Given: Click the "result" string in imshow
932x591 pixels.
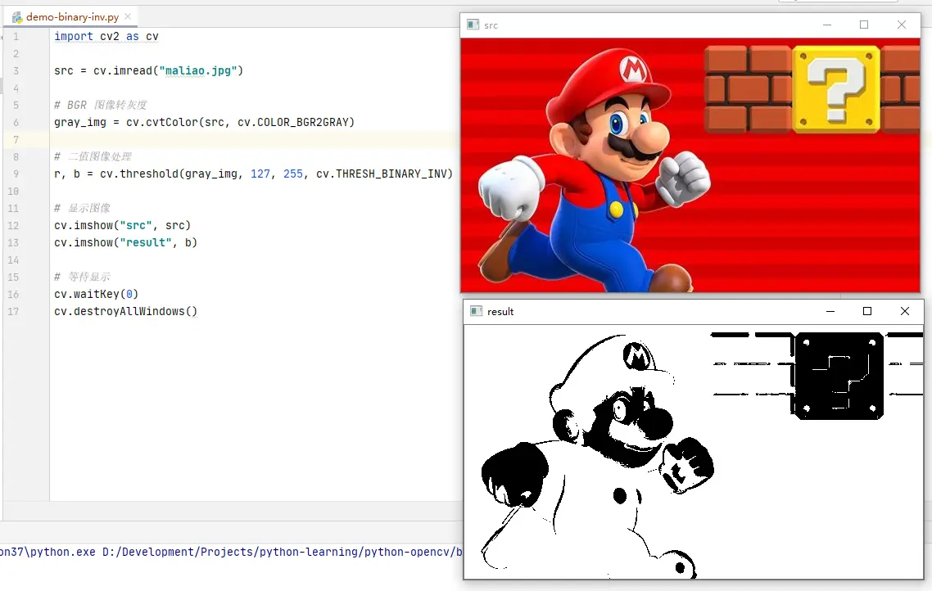Looking at the screenshot, I should pyautogui.click(x=146, y=243).
